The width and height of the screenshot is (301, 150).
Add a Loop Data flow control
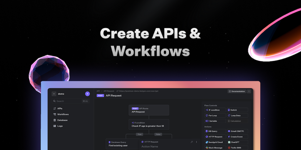[237, 115]
